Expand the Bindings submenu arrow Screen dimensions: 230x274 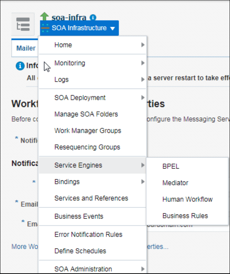tap(143, 182)
